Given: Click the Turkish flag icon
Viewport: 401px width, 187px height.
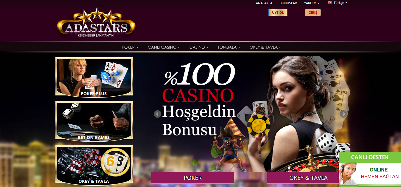Looking at the screenshot, I should [x=330, y=3].
